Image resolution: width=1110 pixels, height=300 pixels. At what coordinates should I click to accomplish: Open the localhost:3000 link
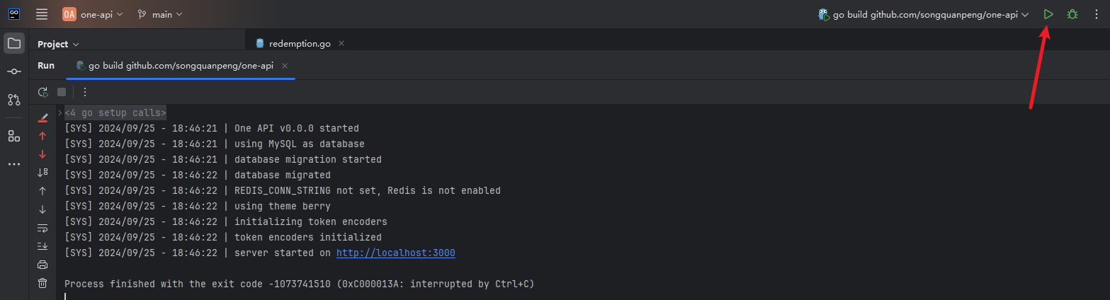tap(395, 253)
